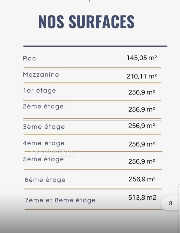Click the 6ème étage label
The width and height of the screenshot is (180, 233).
click(45, 180)
